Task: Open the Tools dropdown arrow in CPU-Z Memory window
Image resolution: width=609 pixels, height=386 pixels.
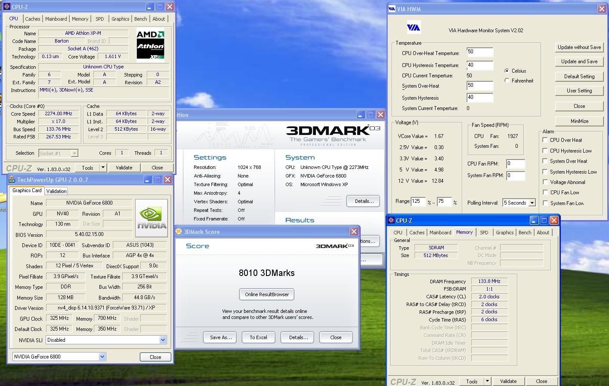Action: click(x=487, y=381)
